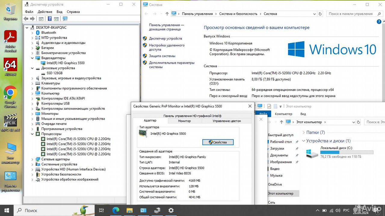Open Панель управления desktop icon
The height and width of the screenshot is (216, 385).
click(10, 181)
